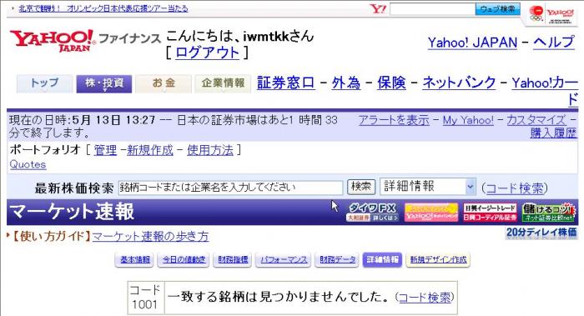Open the 証券窓口 link

coord(286,83)
